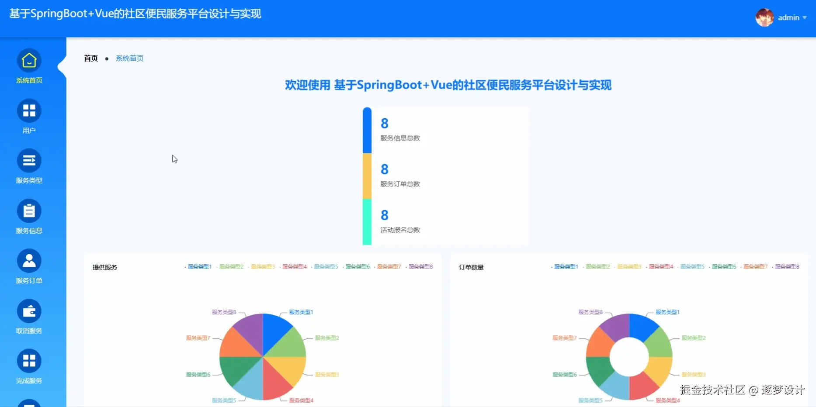This screenshot has height=407, width=816.
Task: Click the green 服务类型2 segment of 订单数量 donut
Action: click(x=659, y=345)
